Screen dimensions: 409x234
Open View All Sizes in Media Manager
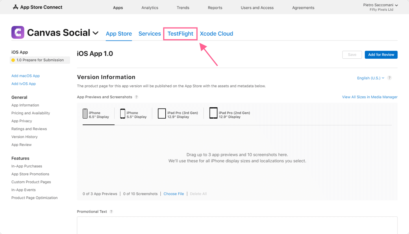[370, 97]
